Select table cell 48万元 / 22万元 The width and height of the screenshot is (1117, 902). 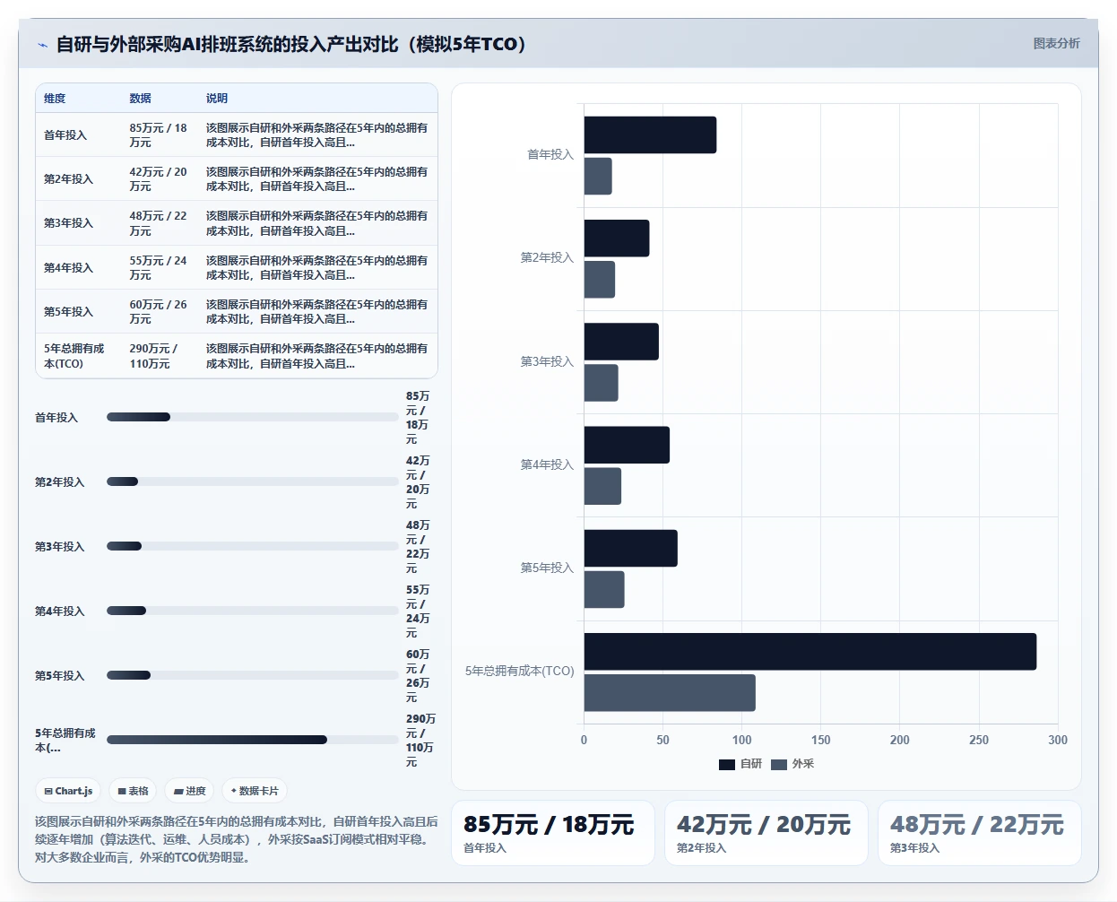[x=159, y=223]
